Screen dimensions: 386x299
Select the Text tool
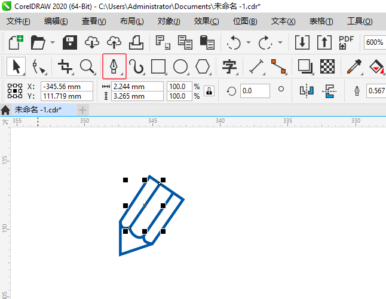pos(229,66)
